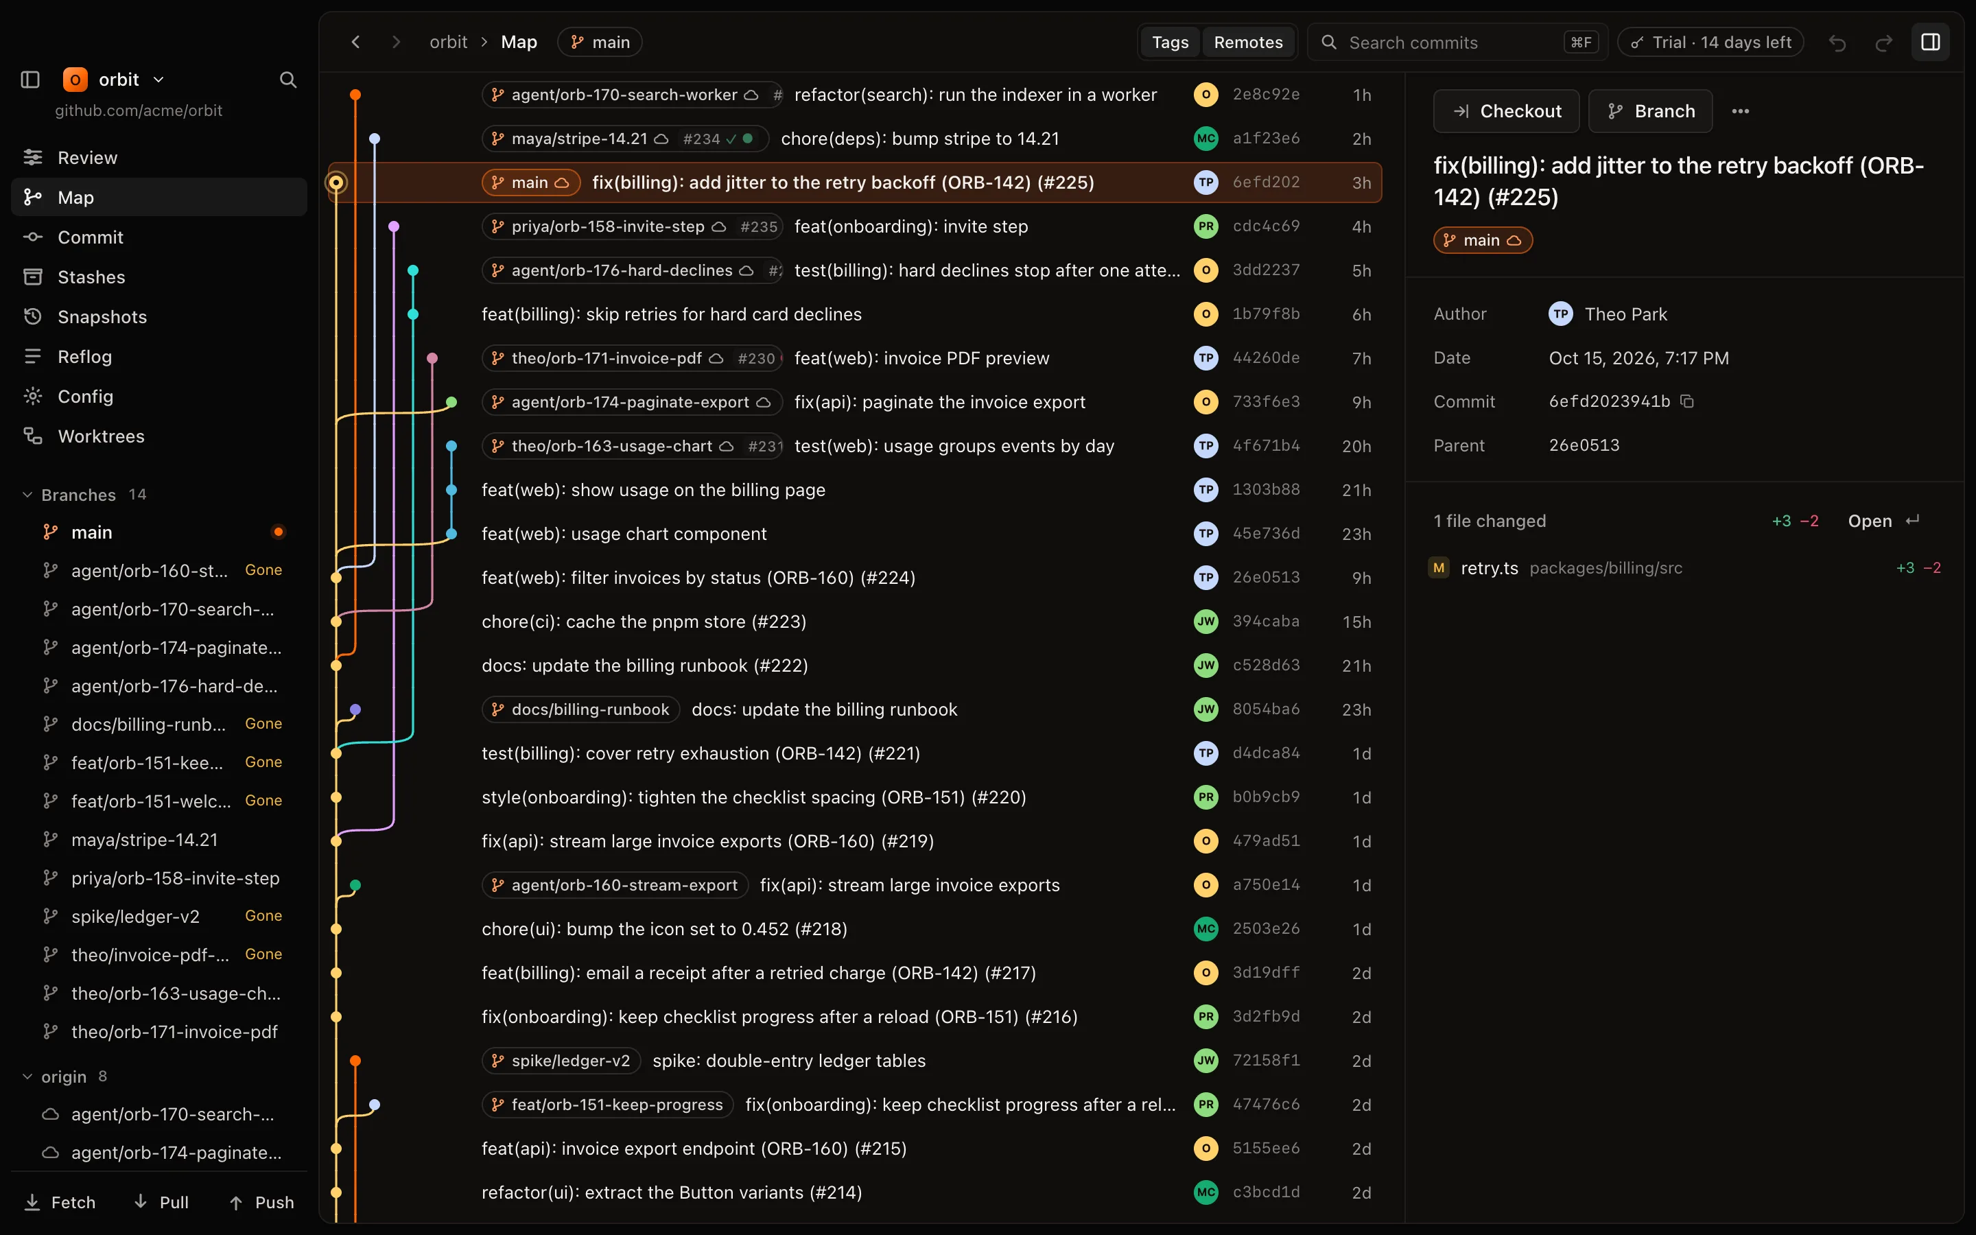Go back with the left chevron
1976x1235 pixels.
point(355,42)
